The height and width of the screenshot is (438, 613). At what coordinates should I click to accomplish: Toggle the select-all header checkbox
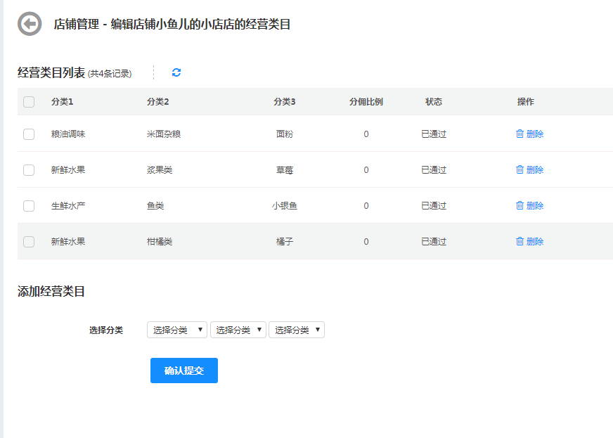[29, 102]
